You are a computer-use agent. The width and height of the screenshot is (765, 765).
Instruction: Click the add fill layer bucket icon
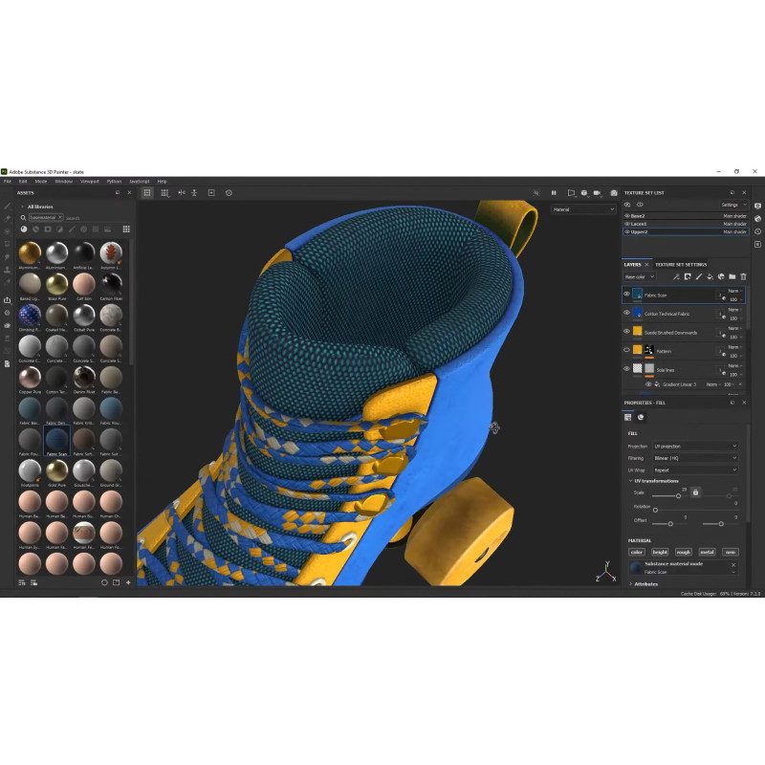pyautogui.click(x=710, y=276)
